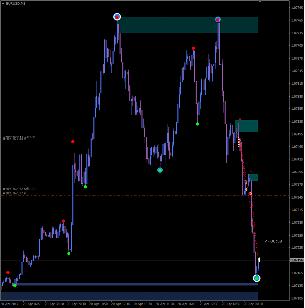Viewport: 305px width, 308px height.
Task: Click the red dot on the 09:30 spike high
Action: [x=73, y=142]
